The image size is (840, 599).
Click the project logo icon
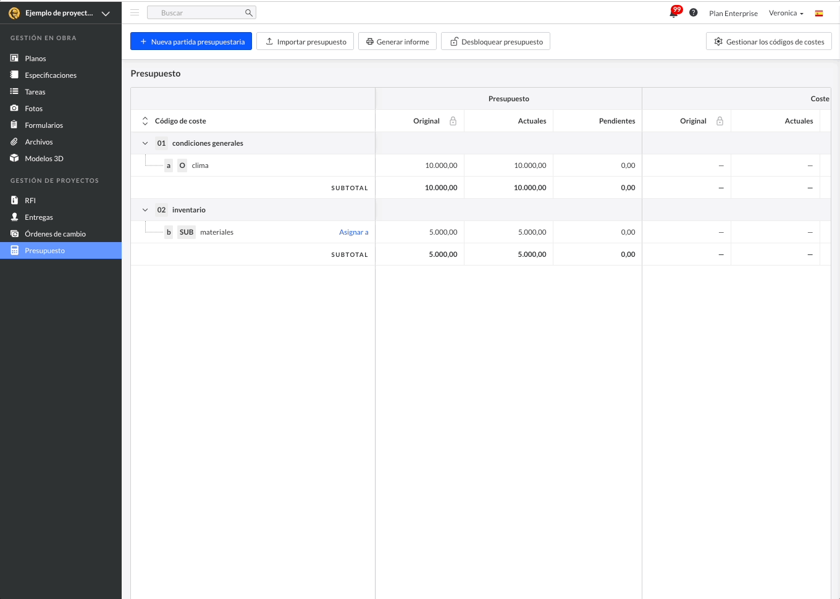pos(14,13)
